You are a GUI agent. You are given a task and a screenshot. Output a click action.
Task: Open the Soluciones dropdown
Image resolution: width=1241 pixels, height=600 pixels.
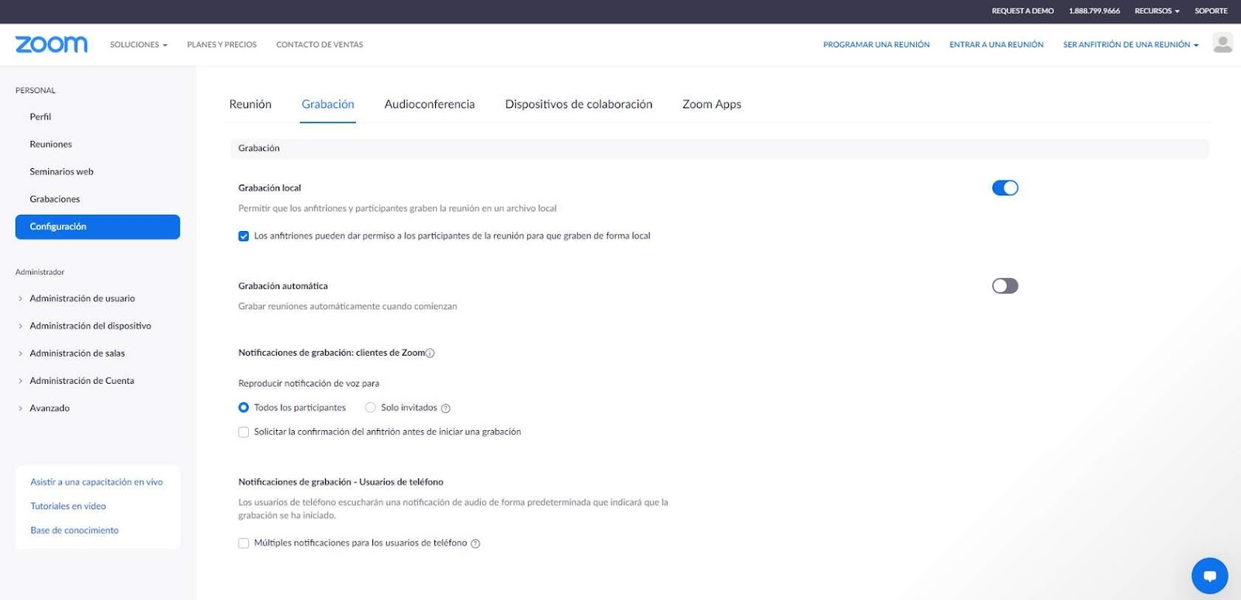tap(139, 45)
